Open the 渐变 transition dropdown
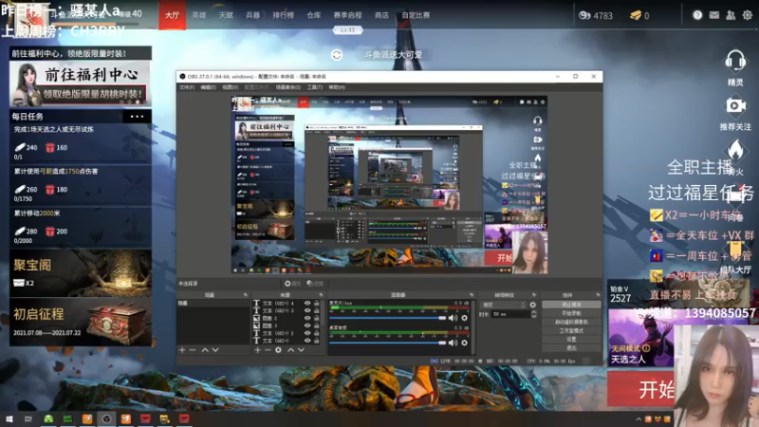Screen dimensions: 759x427 click(503, 305)
